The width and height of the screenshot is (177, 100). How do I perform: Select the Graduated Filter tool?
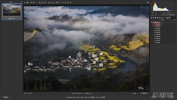57,3
